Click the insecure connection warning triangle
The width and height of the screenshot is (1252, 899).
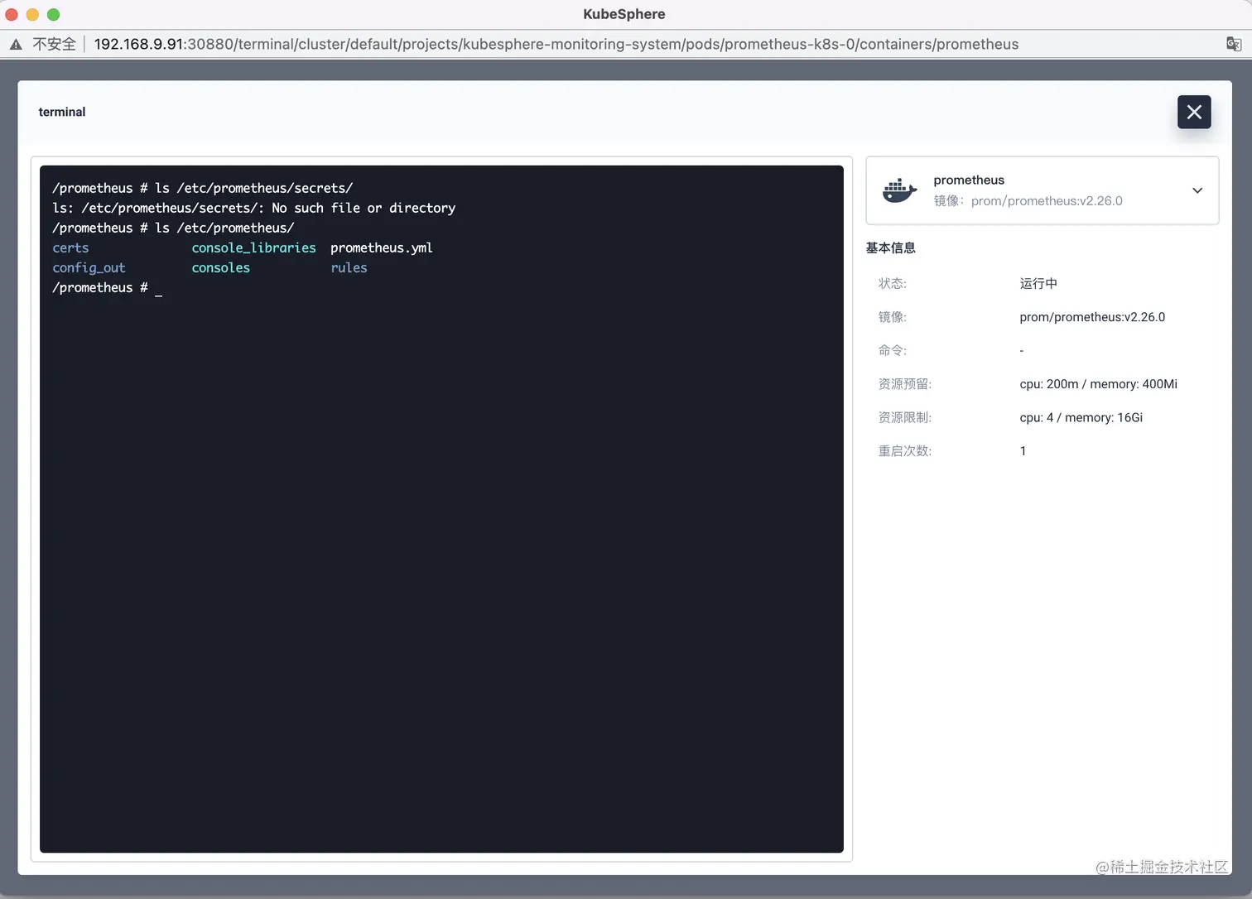coord(16,44)
